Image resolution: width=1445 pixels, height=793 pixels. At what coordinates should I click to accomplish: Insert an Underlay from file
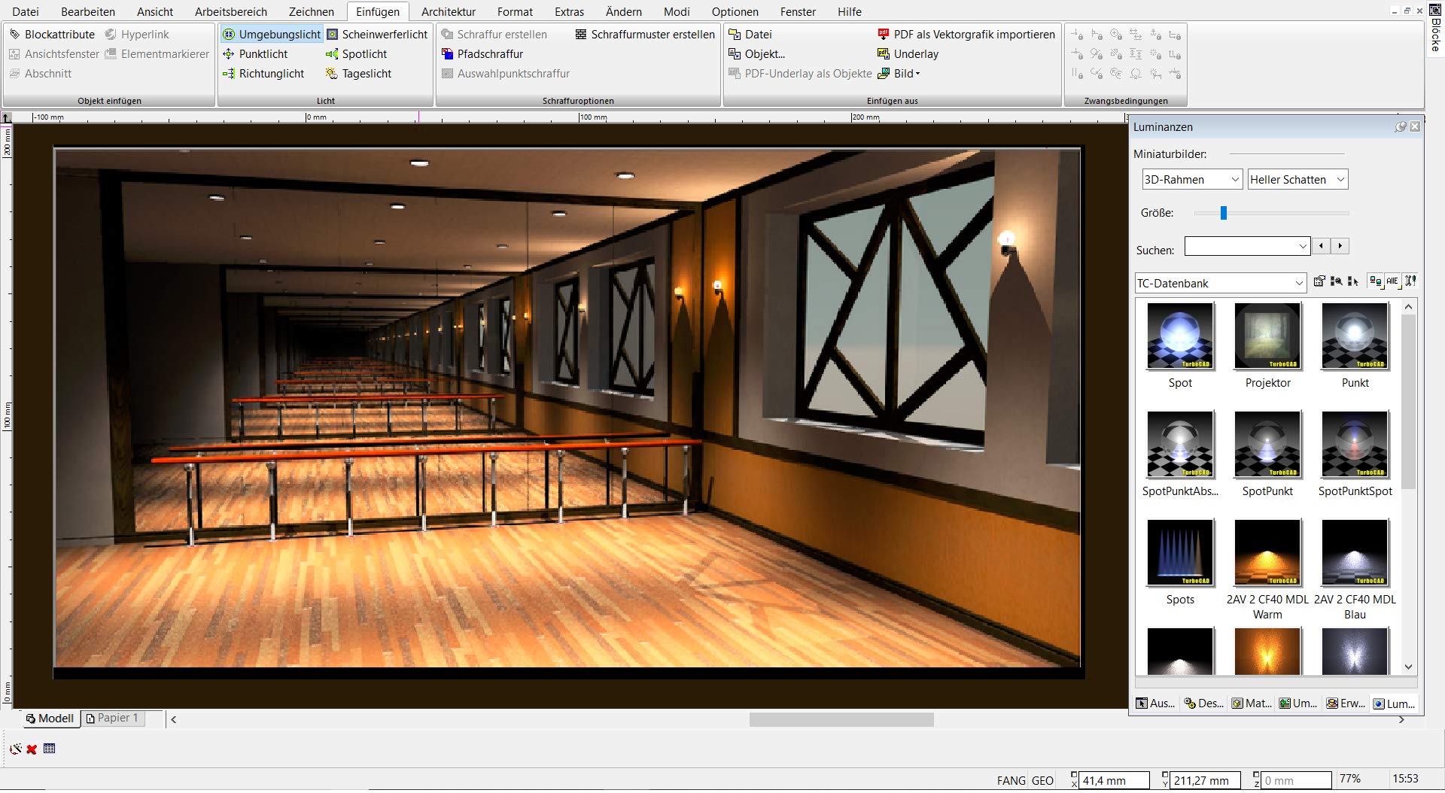908,54
